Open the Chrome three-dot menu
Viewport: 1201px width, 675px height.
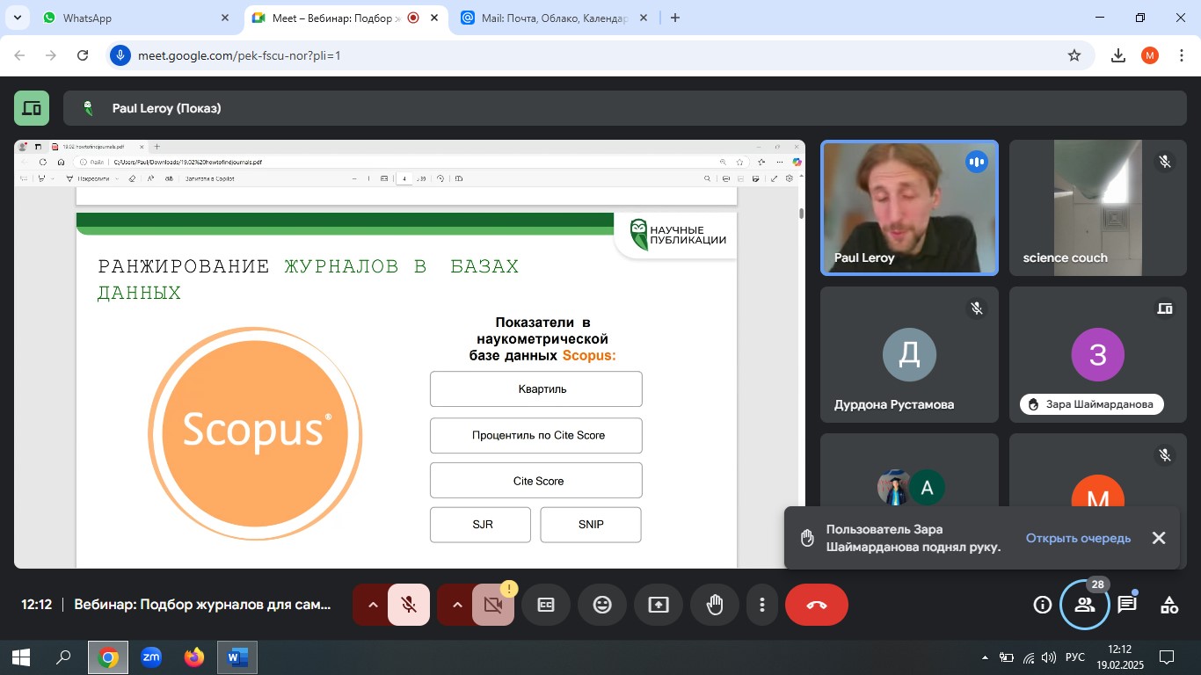pyautogui.click(x=1182, y=55)
